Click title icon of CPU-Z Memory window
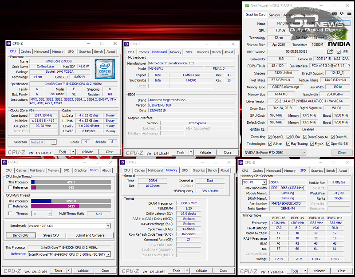The image size is (355, 277). 122,162
